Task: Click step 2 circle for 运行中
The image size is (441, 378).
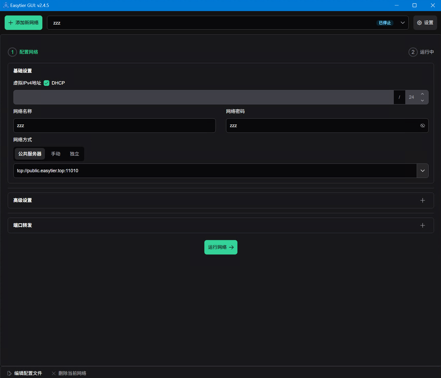Action: (x=413, y=52)
